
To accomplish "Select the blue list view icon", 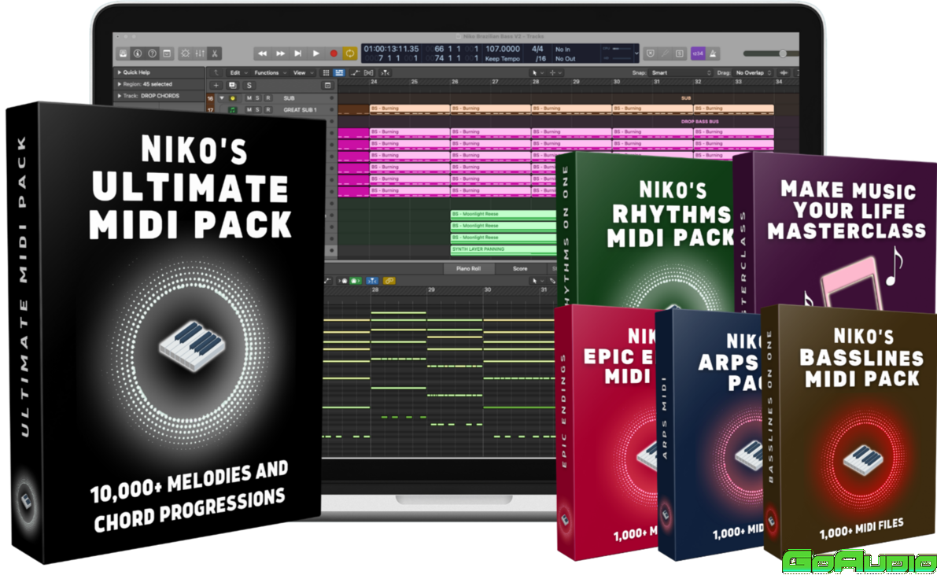I will point(339,73).
